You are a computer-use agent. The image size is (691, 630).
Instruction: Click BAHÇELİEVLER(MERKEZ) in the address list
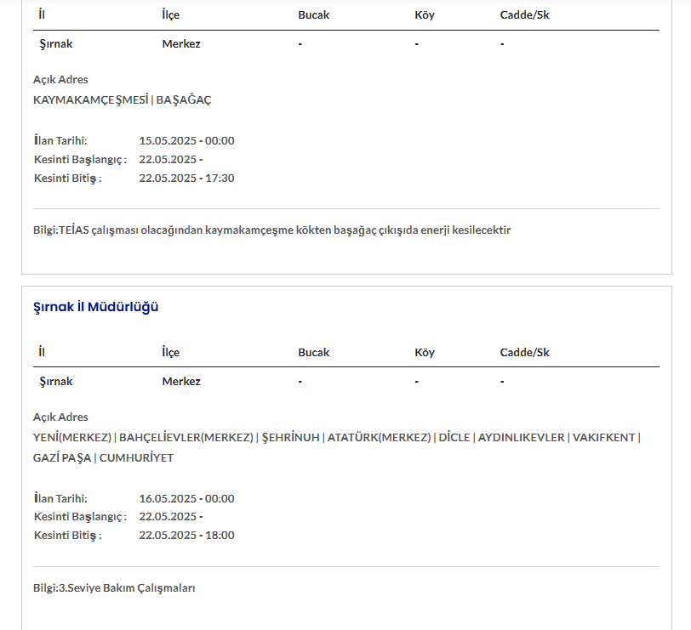click(186, 437)
